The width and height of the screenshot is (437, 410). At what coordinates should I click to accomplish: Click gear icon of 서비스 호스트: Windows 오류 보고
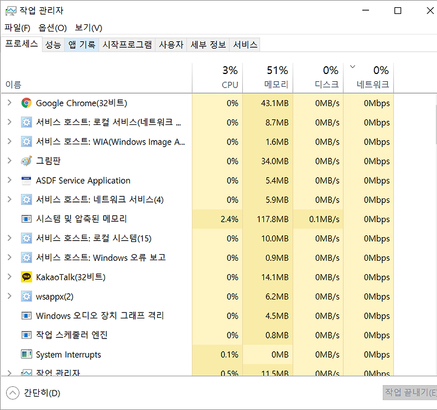[x=27, y=258]
